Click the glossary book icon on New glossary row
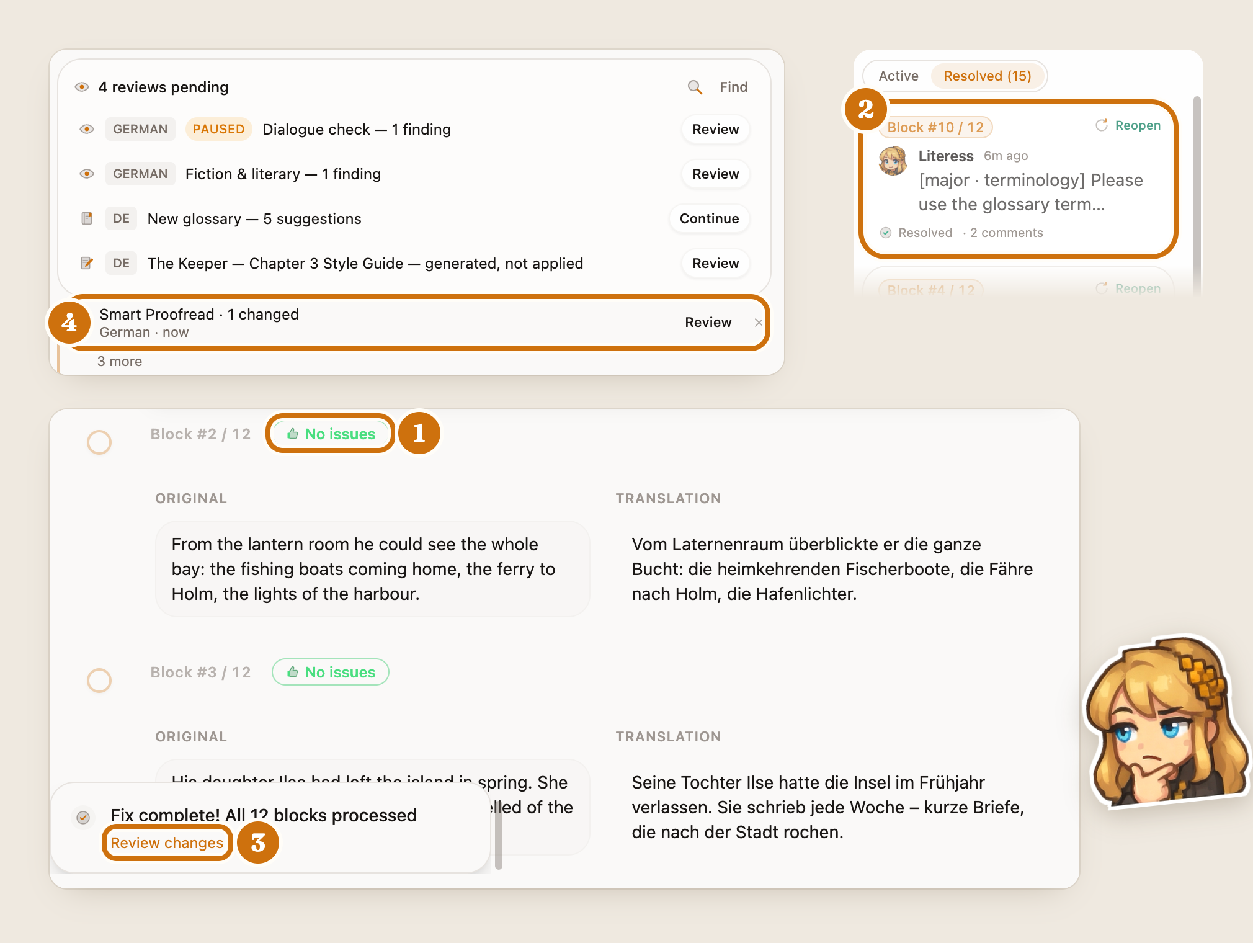The width and height of the screenshot is (1253, 943). (x=87, y=218)
